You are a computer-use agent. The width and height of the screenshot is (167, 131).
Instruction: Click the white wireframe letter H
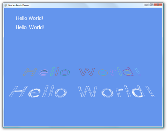[18, 91]
